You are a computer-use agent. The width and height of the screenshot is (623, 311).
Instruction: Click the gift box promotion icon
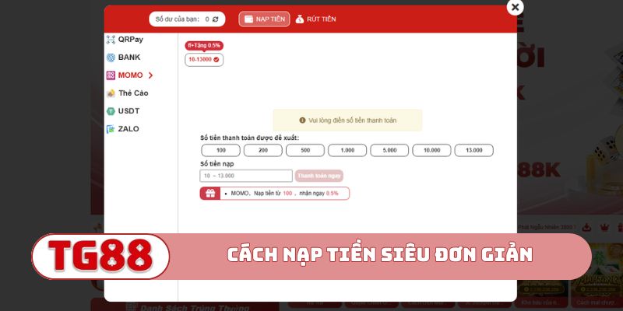210,193
